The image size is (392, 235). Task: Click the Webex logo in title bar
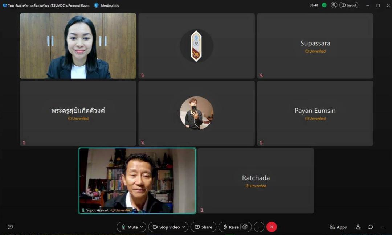click(x=5, y=5)
